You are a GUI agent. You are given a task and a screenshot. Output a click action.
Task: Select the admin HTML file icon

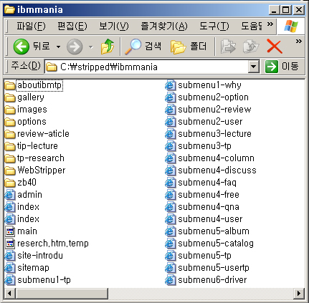point(10,195)
